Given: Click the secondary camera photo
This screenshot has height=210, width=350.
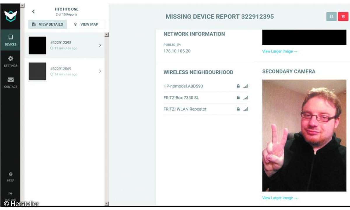Looking at the screenshot, I should point(304,135).
